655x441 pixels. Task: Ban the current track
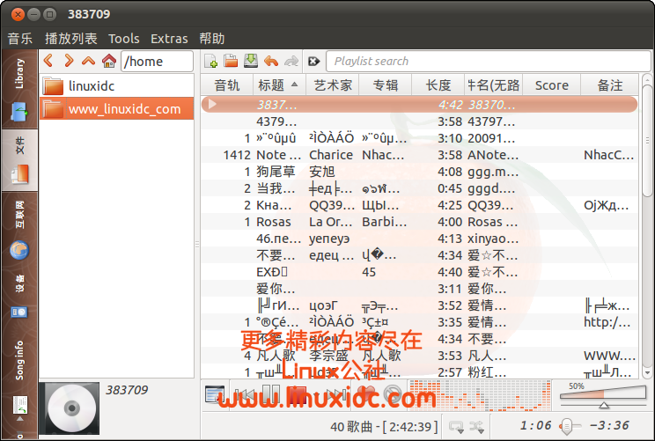tap(393, 394)
